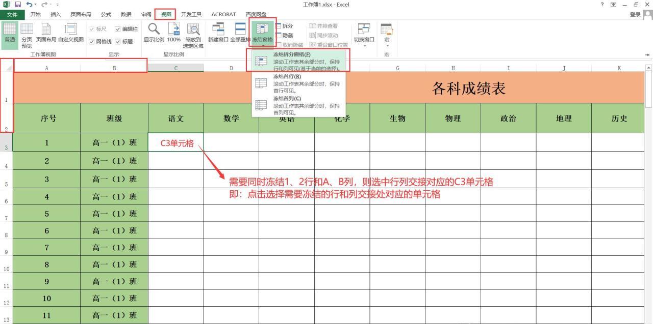This screenshot has height=324, width=653.
Task: Click the 登录 sign-in link
Action: tap(635, 14)
